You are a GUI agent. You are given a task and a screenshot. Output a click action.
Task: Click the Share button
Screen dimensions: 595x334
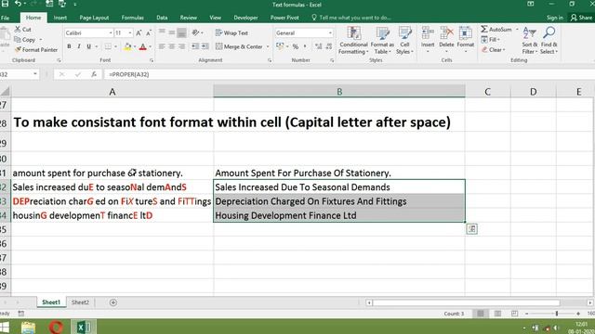[581, 18]
